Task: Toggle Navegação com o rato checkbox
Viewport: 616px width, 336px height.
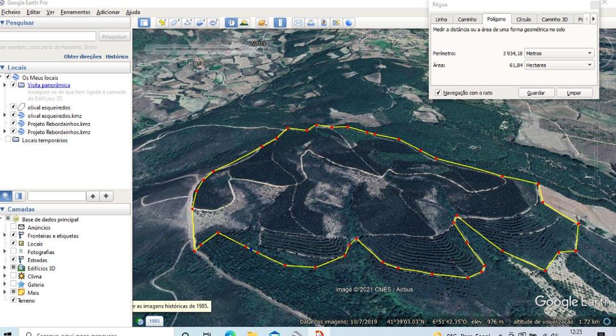Action: 438,92
